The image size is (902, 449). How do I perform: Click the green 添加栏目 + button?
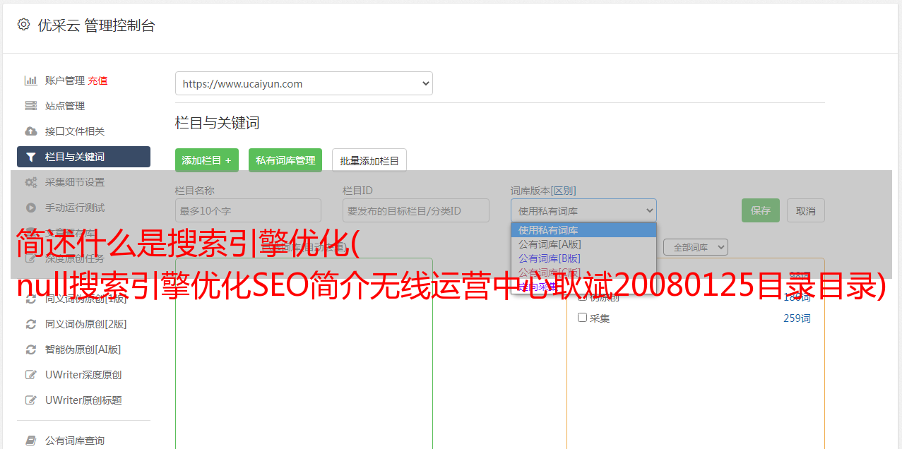(207, 160)
